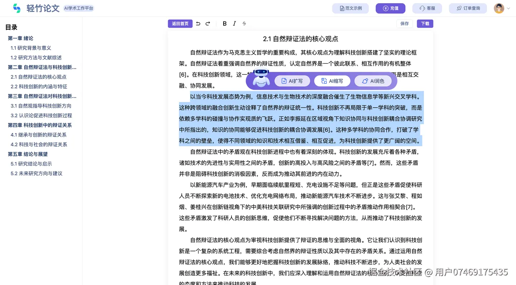Select the AI扩写 expand-writing tool

tap(292, 81)
